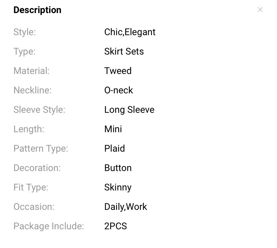Screen dimensions: 277x248
Task: Select the Long Sleeve value
Action: click(129, 110)
